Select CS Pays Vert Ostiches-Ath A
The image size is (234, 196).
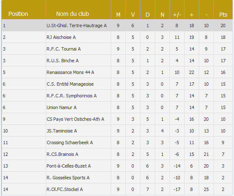coord(75,119)
